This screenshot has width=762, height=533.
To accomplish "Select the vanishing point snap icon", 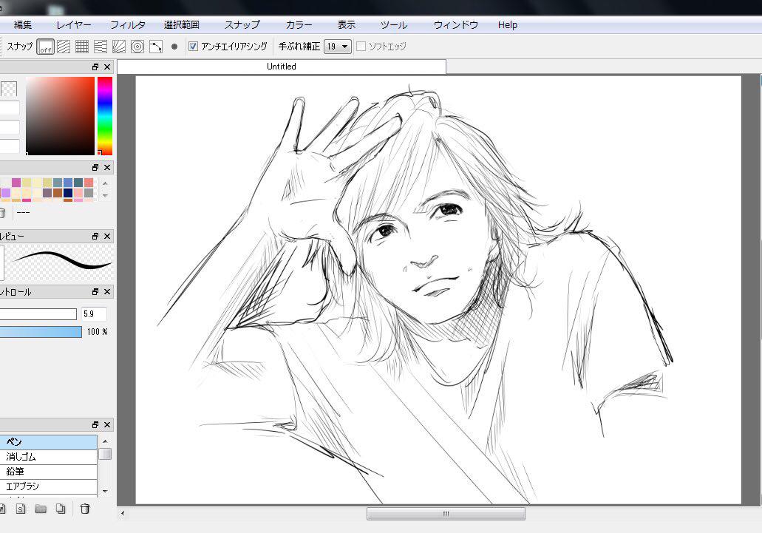I will coord(101,47).
